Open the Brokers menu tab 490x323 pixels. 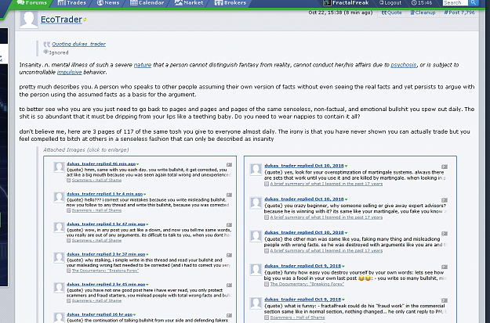coord(230,3)
